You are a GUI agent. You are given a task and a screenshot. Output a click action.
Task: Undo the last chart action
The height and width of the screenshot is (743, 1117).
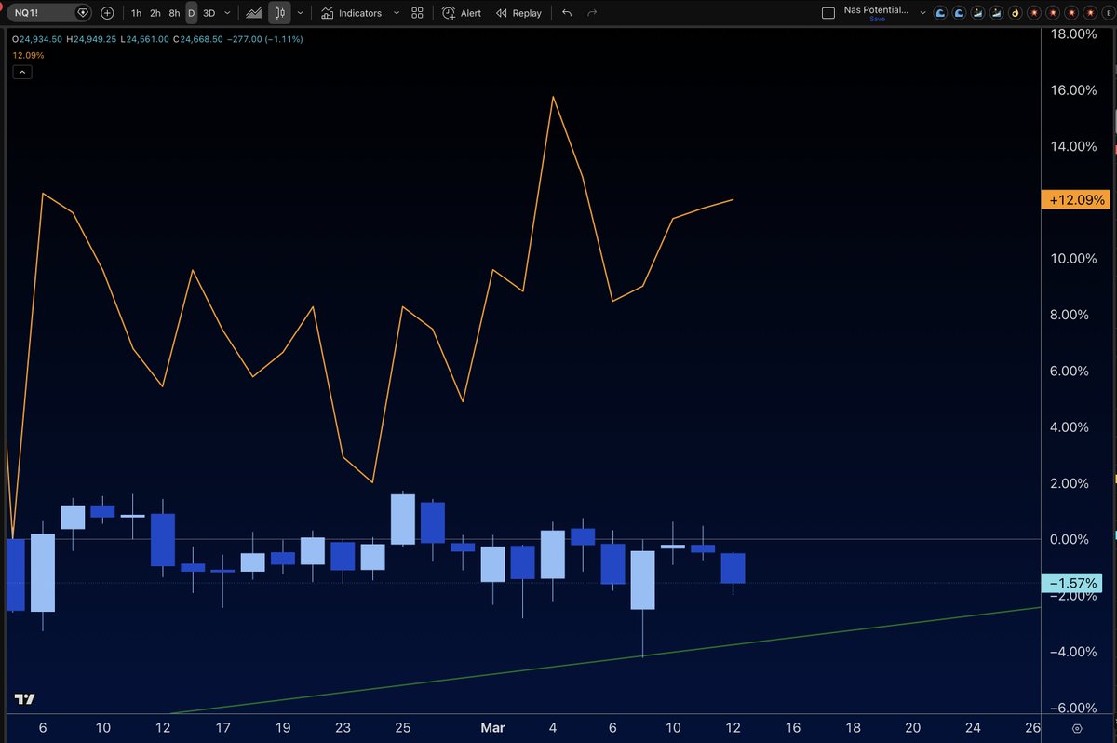[x=567, y=13]
